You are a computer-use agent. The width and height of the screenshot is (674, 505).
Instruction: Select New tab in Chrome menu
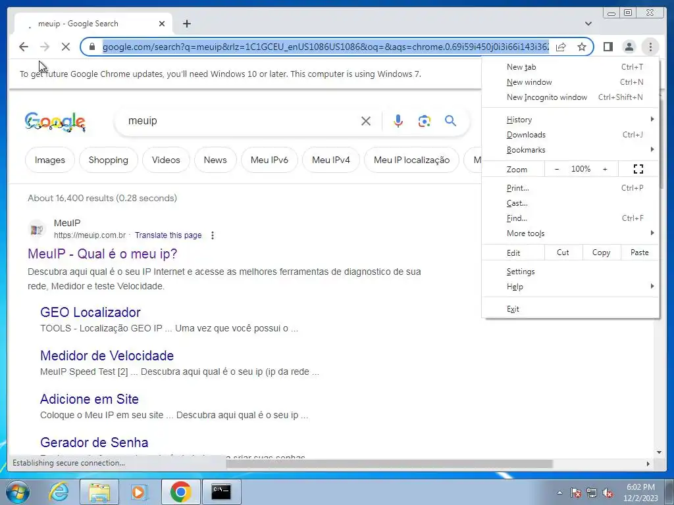[571, 67]
